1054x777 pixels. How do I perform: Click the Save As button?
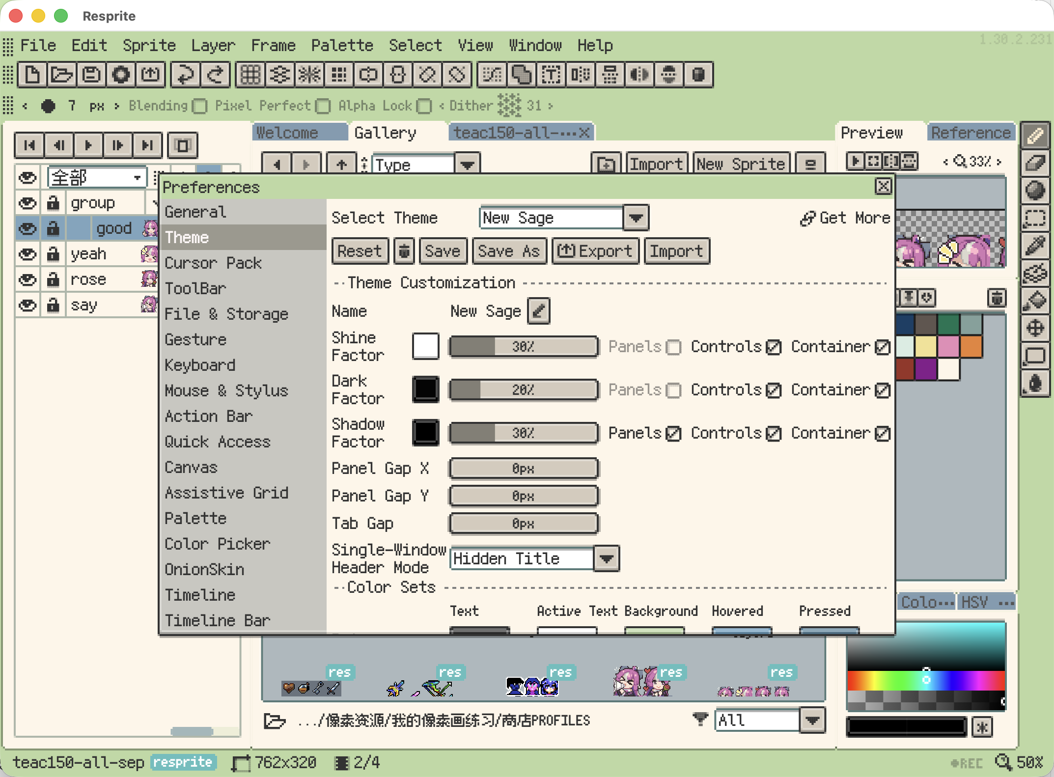[508, 251]
